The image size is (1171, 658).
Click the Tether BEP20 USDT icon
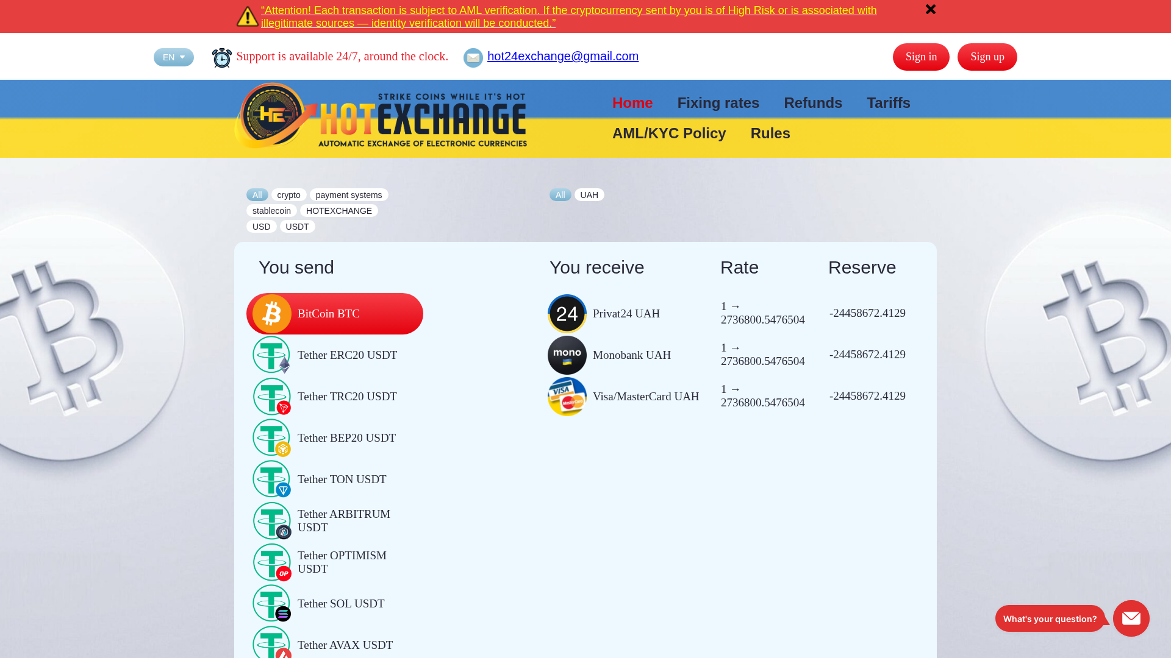coord(272,438)
